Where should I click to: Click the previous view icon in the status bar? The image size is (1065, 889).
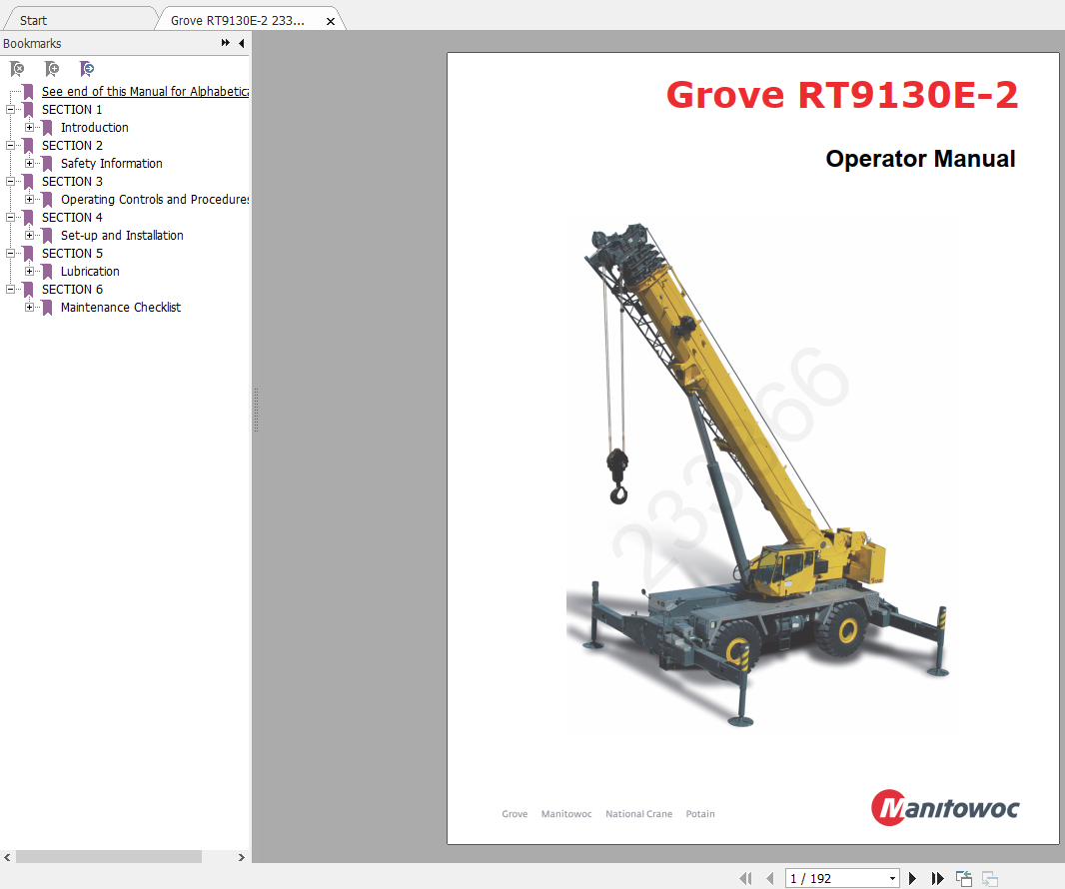click(964, 878)
